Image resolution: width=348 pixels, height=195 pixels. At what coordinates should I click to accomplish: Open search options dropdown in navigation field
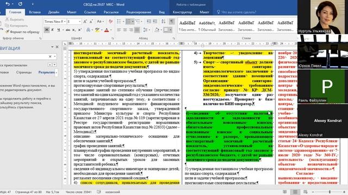[54, 56]
